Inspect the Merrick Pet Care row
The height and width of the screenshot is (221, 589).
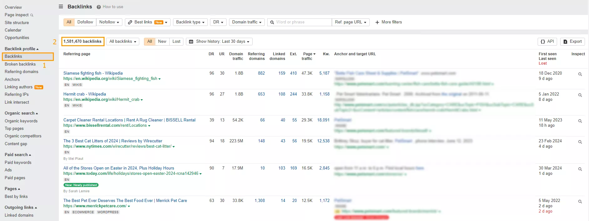[580, 202]
